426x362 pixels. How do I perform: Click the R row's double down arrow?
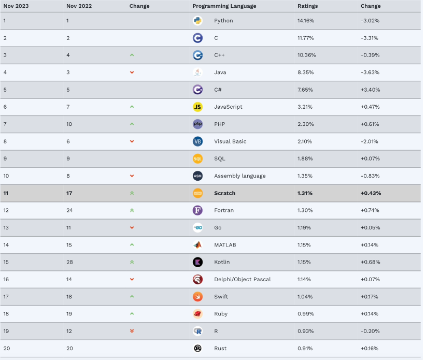pyautogui.click(x=132, y=331)
